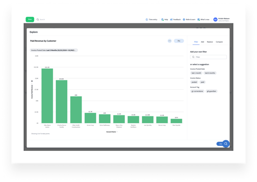Image resolution: width=257 pixels, height=182 pixels.
Task: Click the Mary's Dry Cleaners bar
Action: 119,119
